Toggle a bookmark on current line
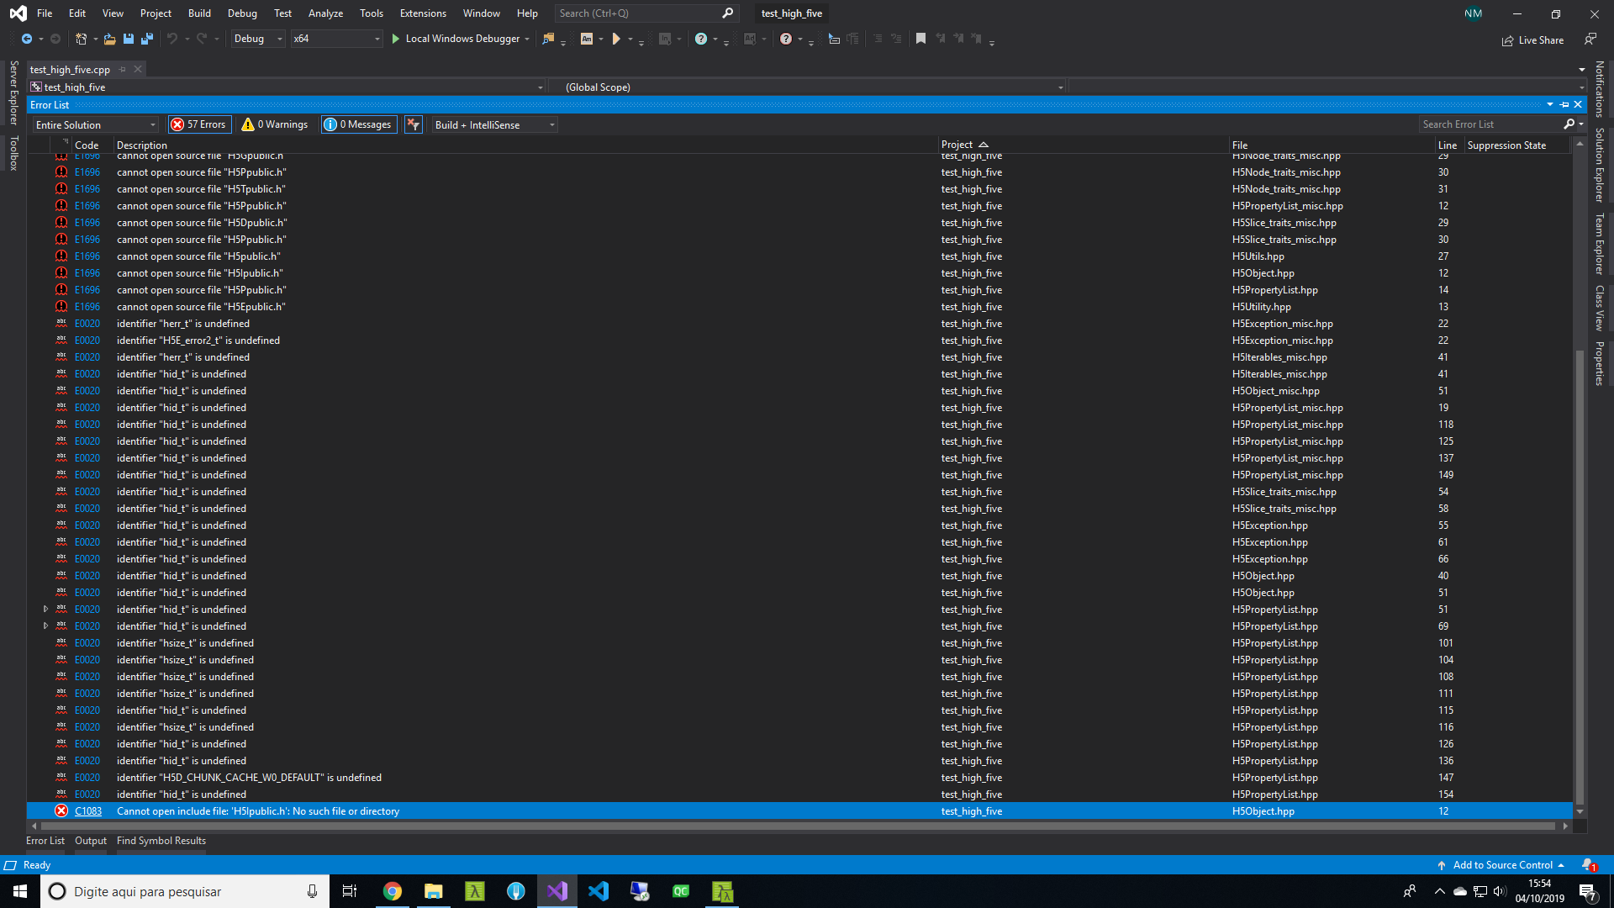This screenshot has width=1614, height=908. pyautogui.click(x=920, y=39)
